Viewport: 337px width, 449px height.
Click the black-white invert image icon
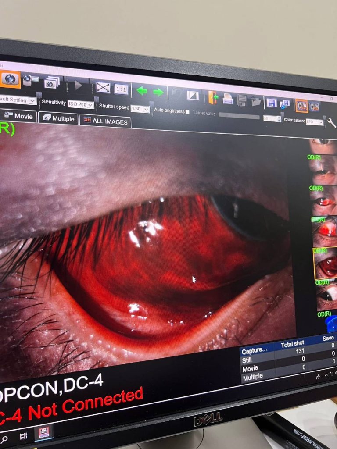click(193, 96)
